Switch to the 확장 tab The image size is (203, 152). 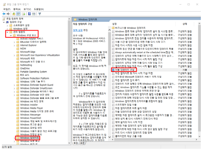pos(76,143)
